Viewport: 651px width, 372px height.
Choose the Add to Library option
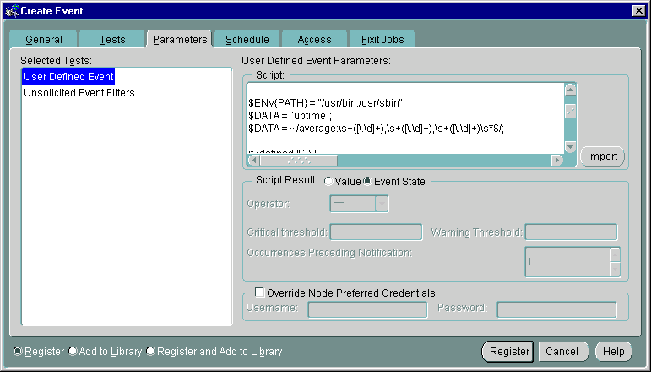click(73, 351)
